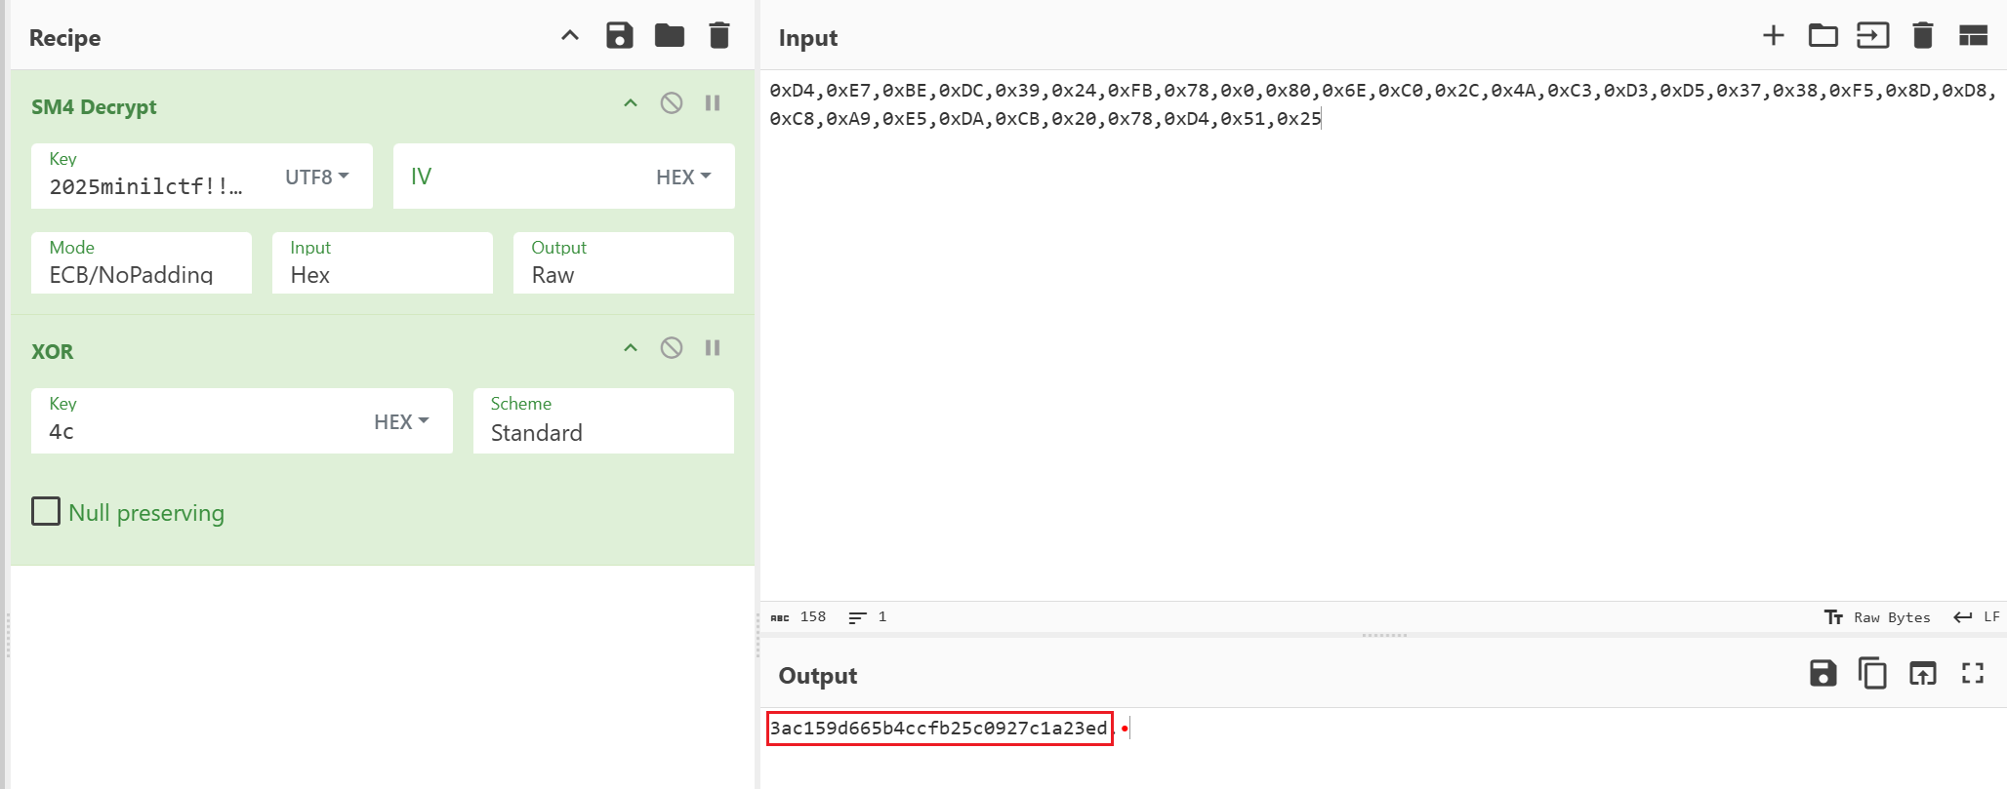Disable the XOR operation
The width and height of the screenshot is (2007, 789).
click(672, 348)
